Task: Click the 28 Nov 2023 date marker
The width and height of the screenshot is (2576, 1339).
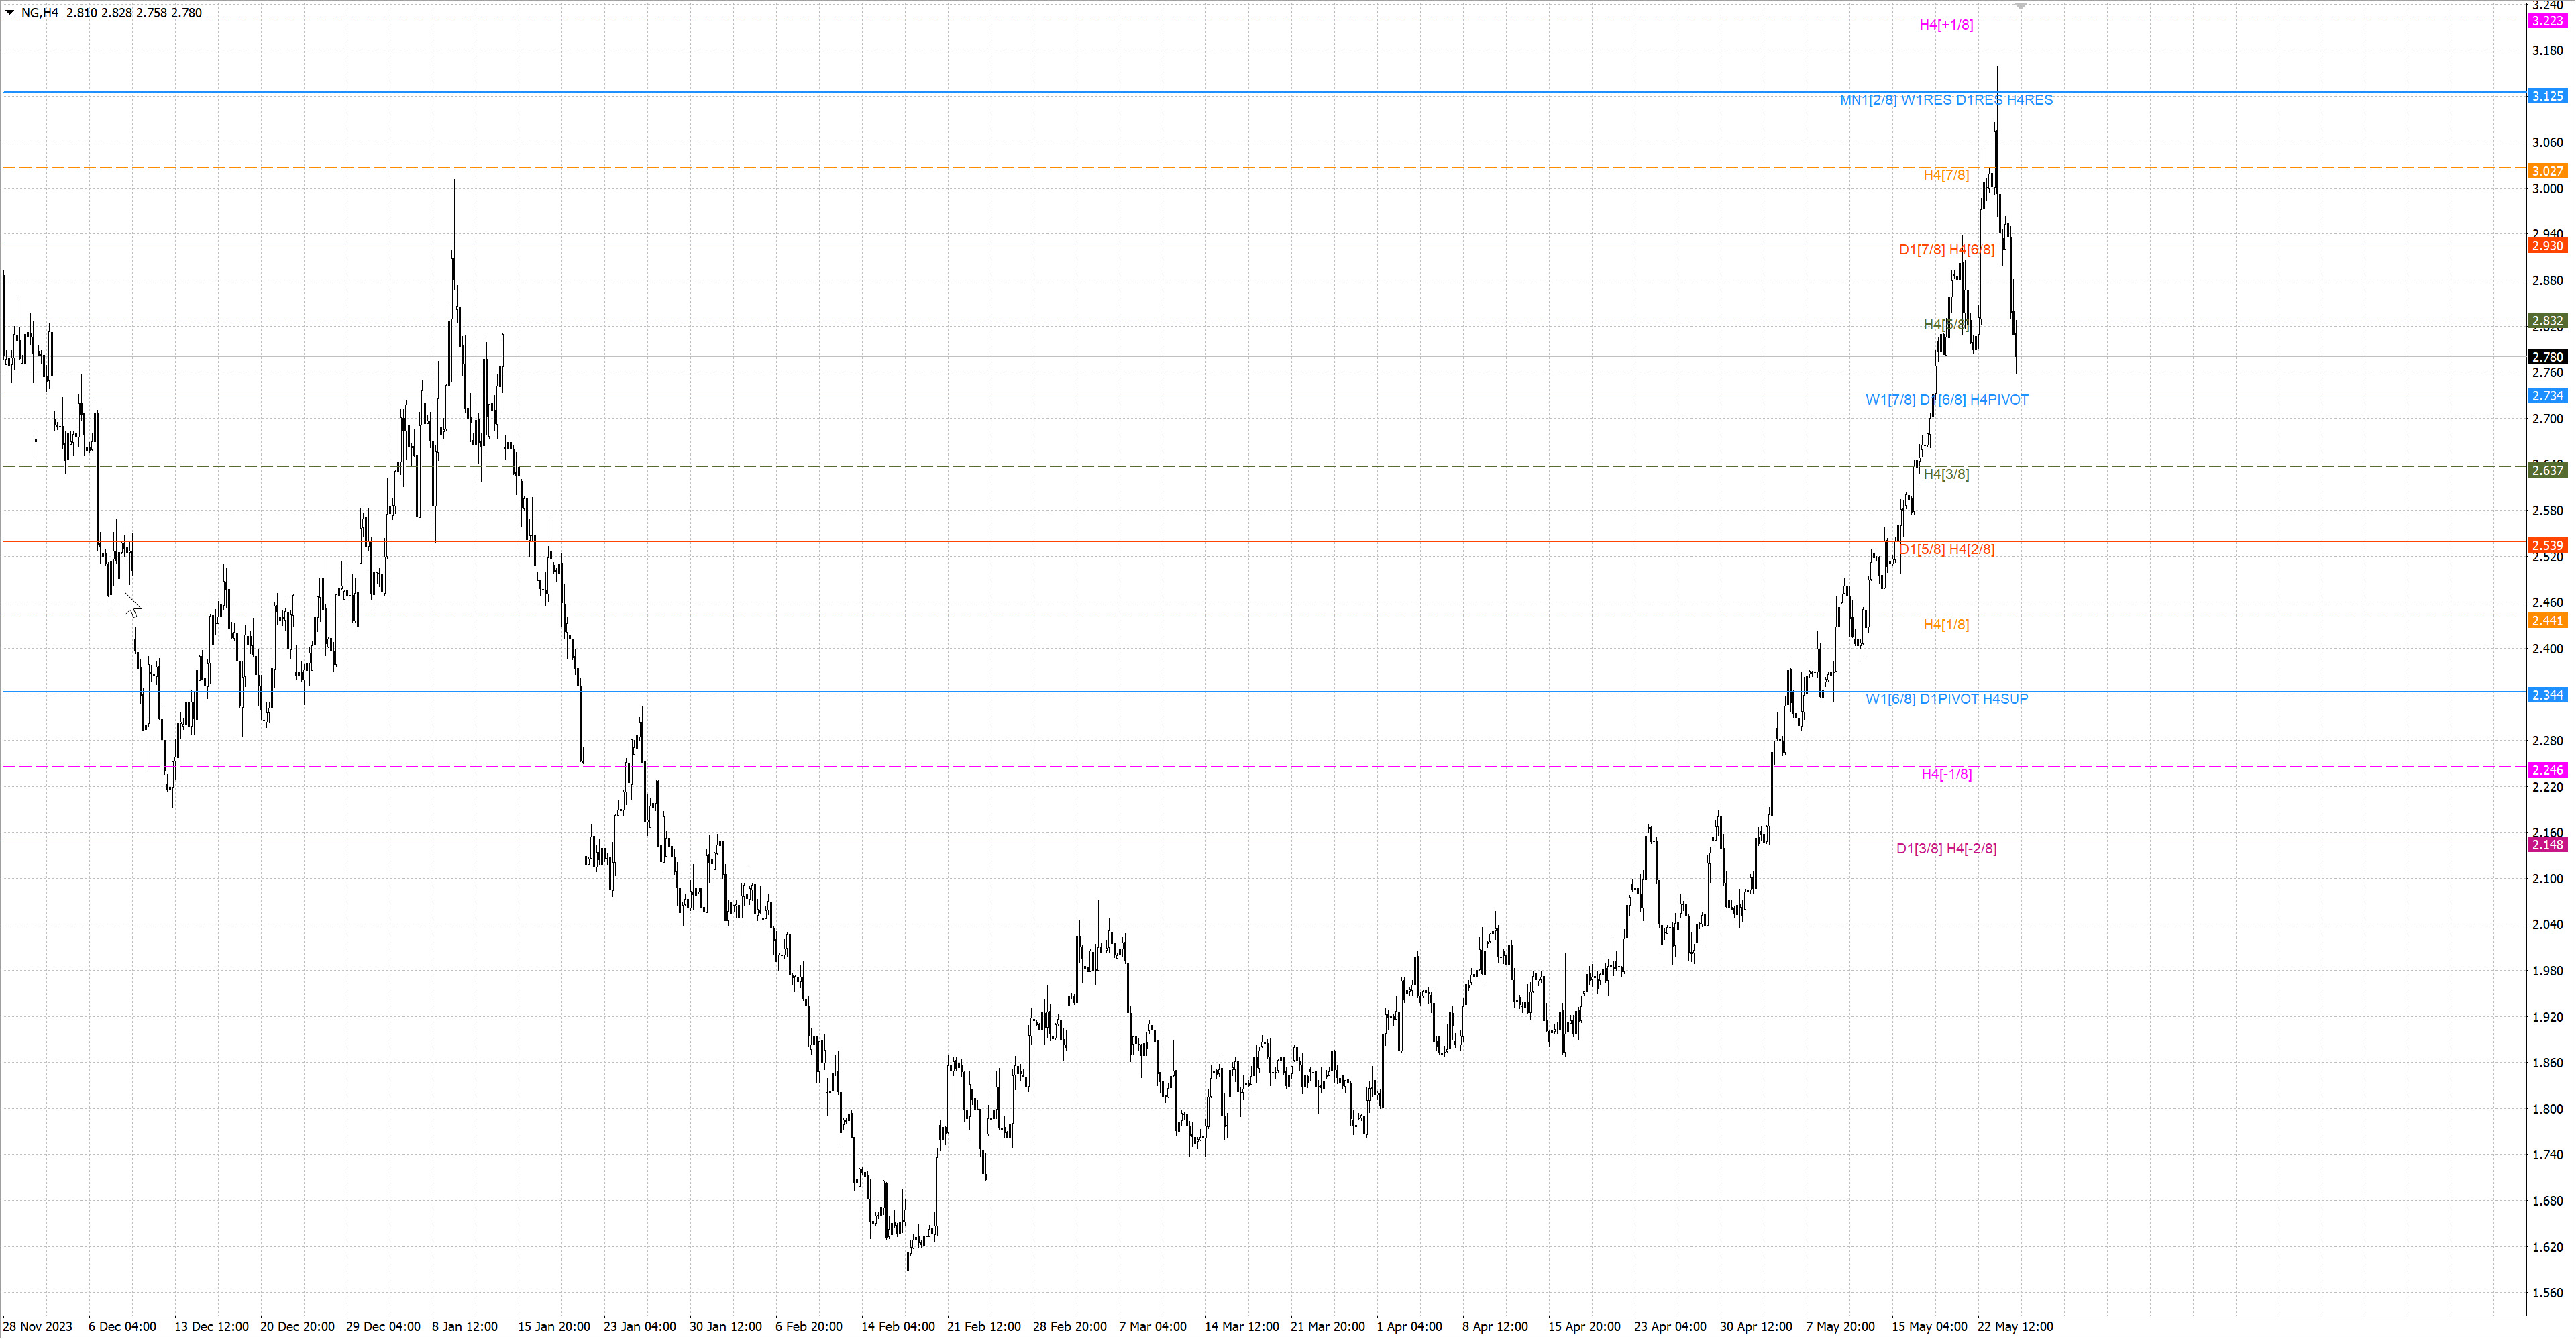Action: click(38, 1326)
